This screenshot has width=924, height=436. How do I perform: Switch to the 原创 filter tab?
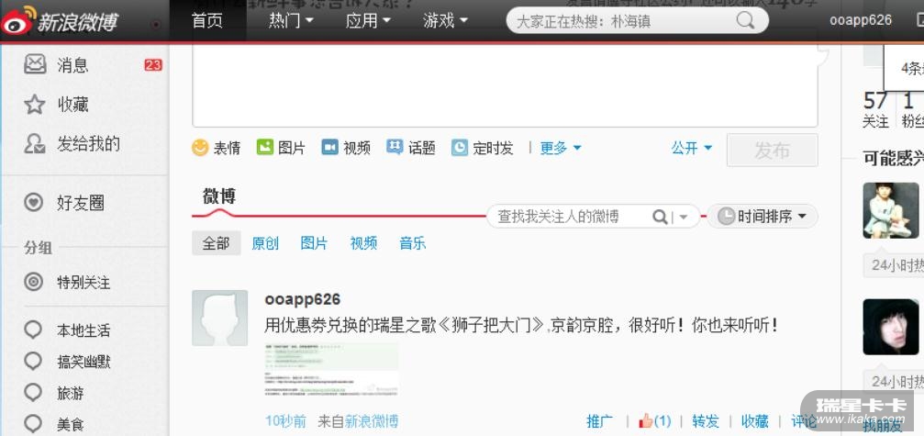[265, 243]
